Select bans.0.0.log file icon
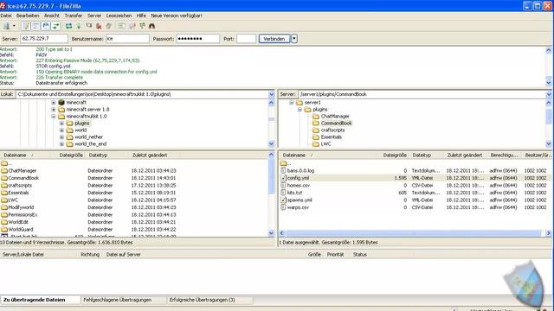Screen dimensions: 554x311 [x=283, y=171]
